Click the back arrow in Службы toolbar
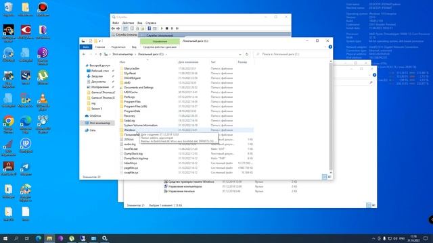 point(113,28)
